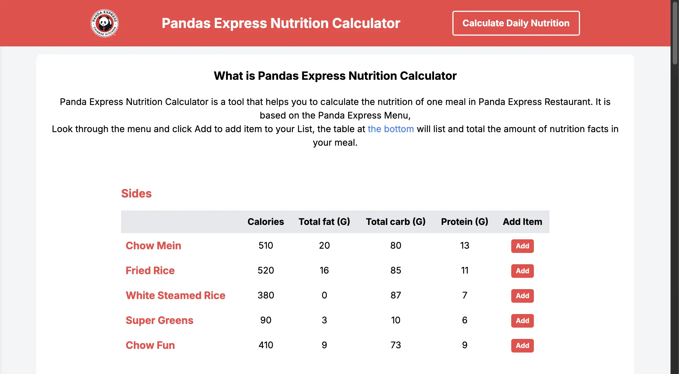This screenshot has width=679, height=374.
Task: Click the Pandas Express Nutrition Calculator title
Action: (281, 23)
